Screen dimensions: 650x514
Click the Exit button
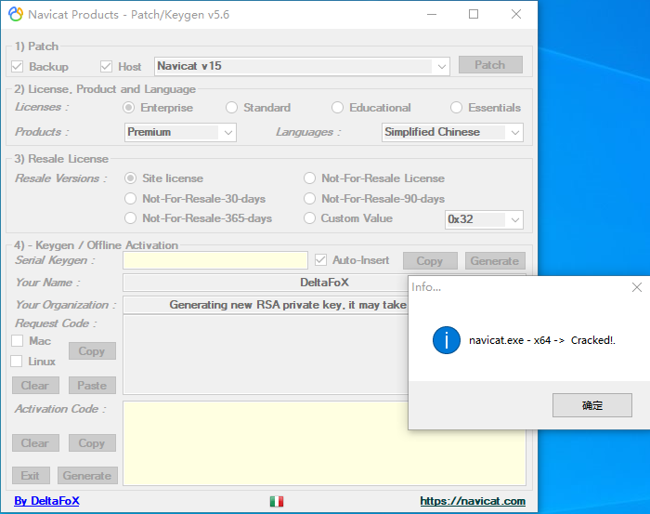(x=31, y=475)
